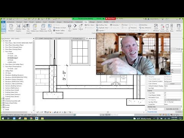This screenshot has width=184, height=138.
Task: Open the File menu
Action: 3,22
